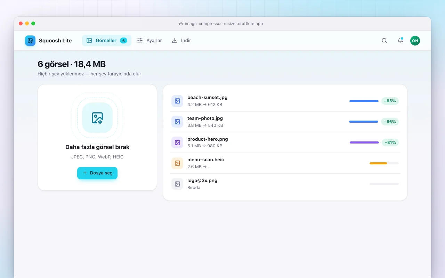Click the "4.2 MB → 612 KB" size text
Image resolution: width=445 pixels, height=278 pixels.
pyautogui.click(x=205, y=105)
